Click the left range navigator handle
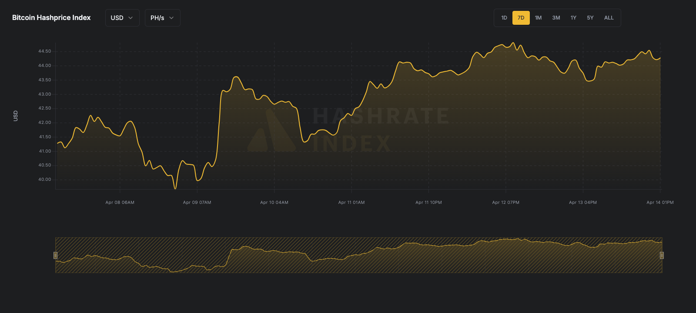This screenshot has width=696, height=313. click(x=55, y=255)
